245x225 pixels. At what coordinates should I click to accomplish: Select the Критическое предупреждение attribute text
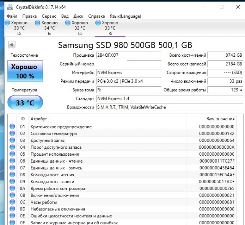point(61,127)
